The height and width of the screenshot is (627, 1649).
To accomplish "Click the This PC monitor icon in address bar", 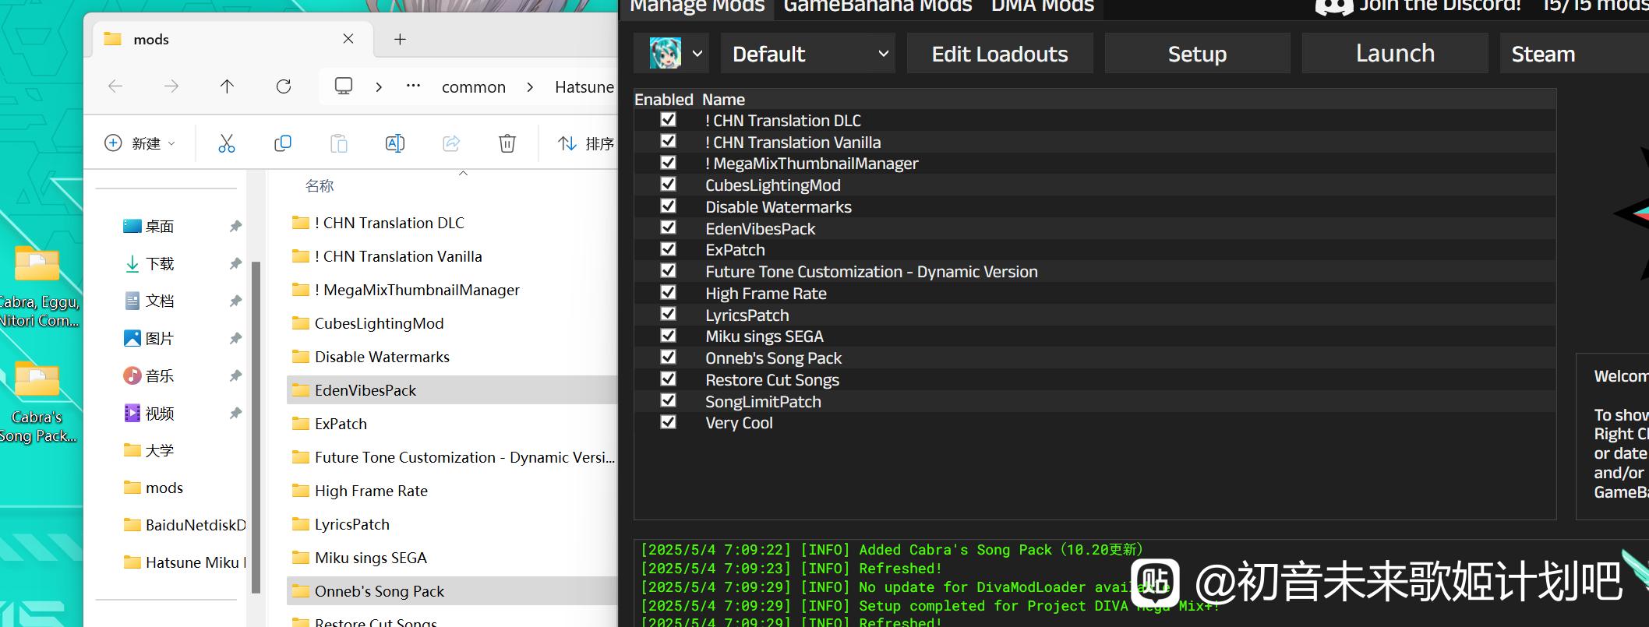I will (x=344, y=86).
